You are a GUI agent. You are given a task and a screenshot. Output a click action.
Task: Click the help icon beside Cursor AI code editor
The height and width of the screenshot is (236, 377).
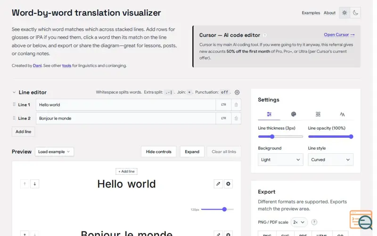(265, 35)
